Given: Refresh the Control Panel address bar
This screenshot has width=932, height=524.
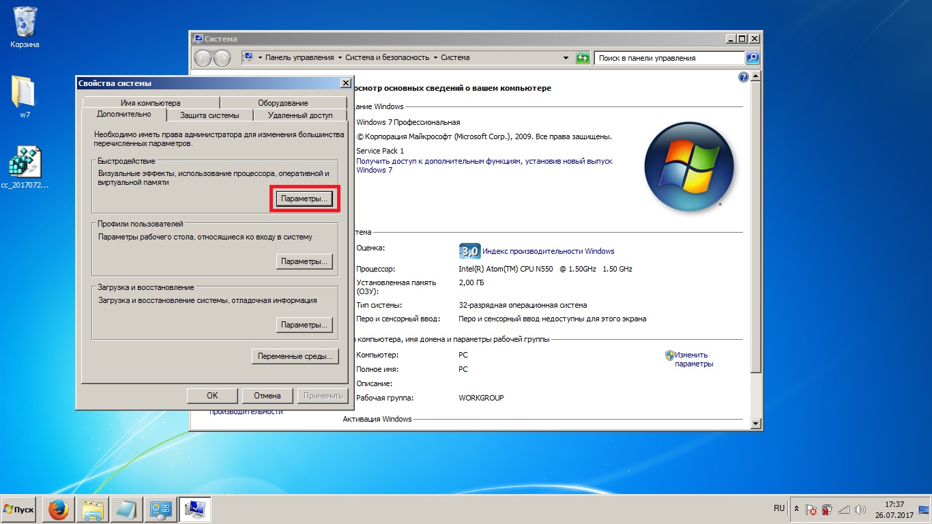Looking at the screenshot, I should [x=583, y=58].
